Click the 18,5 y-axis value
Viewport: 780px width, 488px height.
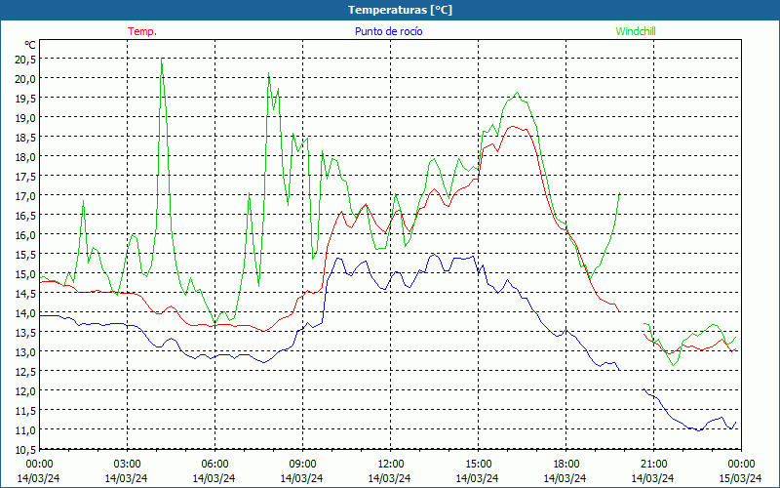[26, 137]
